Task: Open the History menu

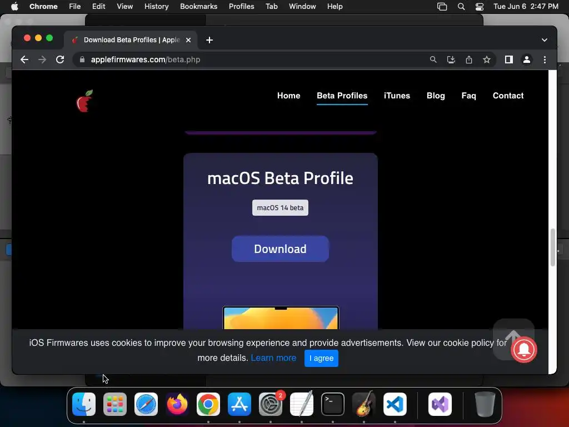Action: (x=156, y=7)
